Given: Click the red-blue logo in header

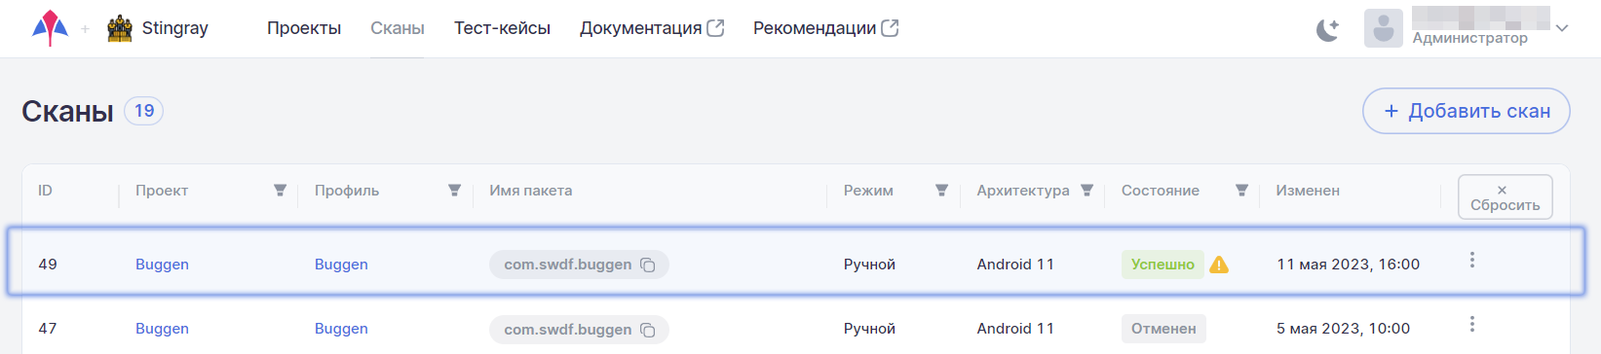Looking at the screenshot, I should click(50, 28).
